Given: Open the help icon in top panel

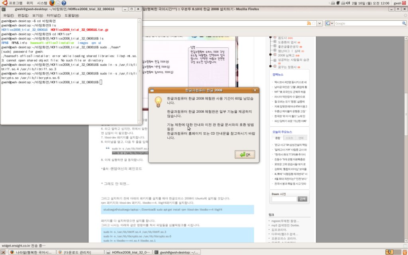Looking at the screenshot, I should (x=64, y=3).
